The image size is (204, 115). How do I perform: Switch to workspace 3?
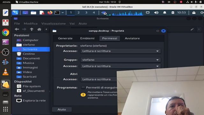pyautogui.click(x=86, y=13)
